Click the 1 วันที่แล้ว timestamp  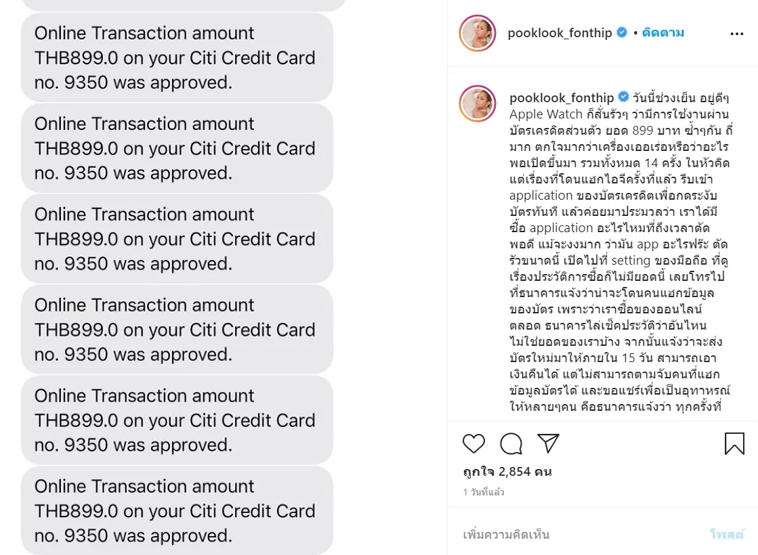click(484, 492)
